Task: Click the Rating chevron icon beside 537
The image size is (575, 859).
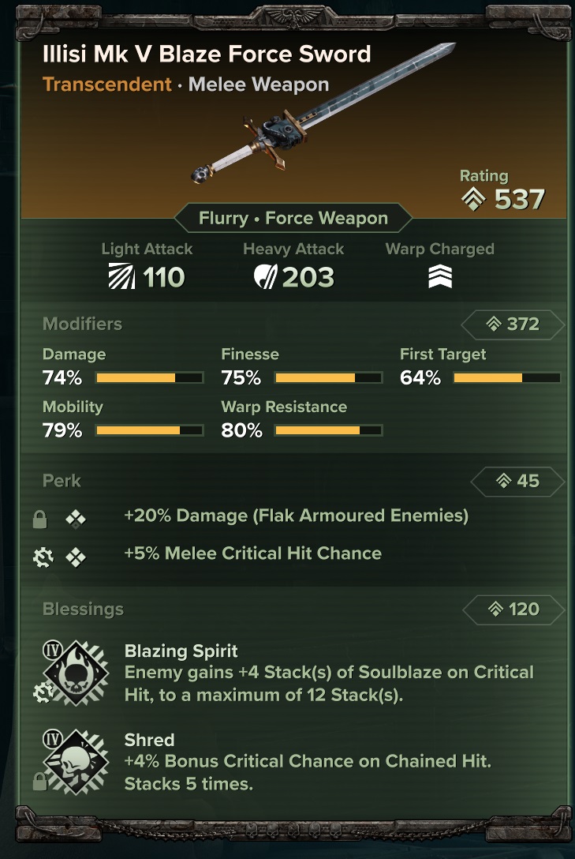Action: (473, 200)
